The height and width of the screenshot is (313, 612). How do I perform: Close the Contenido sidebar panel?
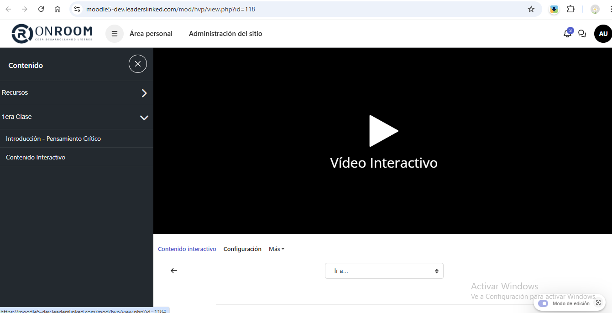(138, 64)
